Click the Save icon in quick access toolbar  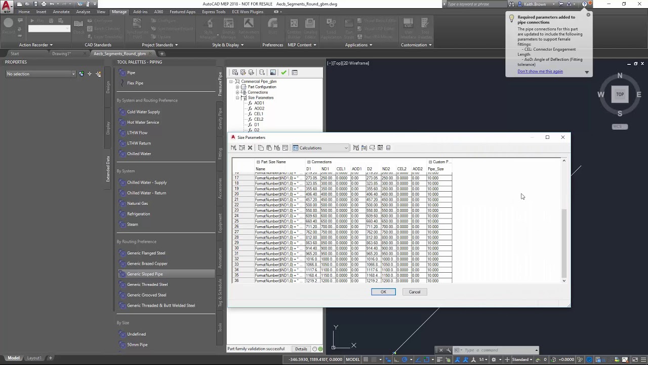click(35, 4)
